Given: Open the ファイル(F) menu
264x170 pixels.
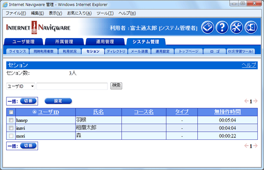Looking at the screenshot, I should [x=16, y=13].
